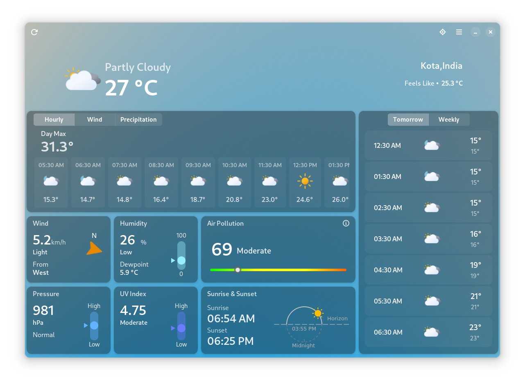Open the hamburger main menu
The height and width of the screenshot is (385, 525).
pyautogui.click(x=459, y=32)
